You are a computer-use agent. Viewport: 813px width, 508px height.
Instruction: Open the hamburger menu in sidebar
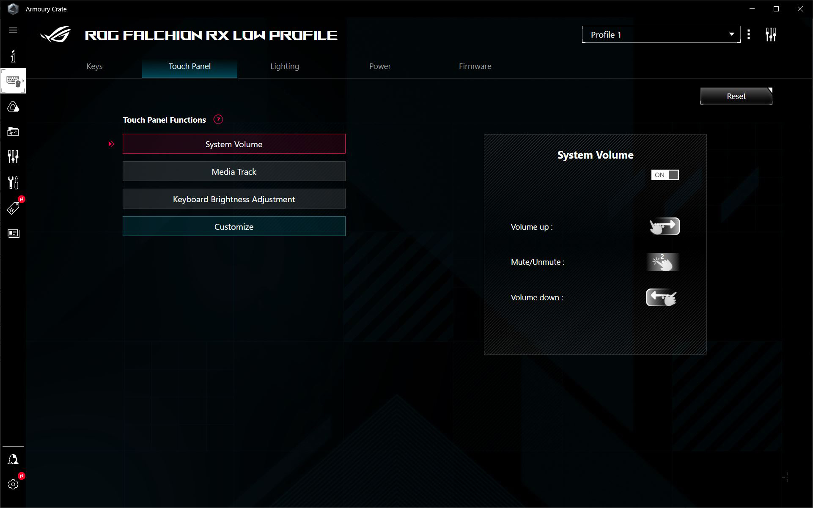13,30
